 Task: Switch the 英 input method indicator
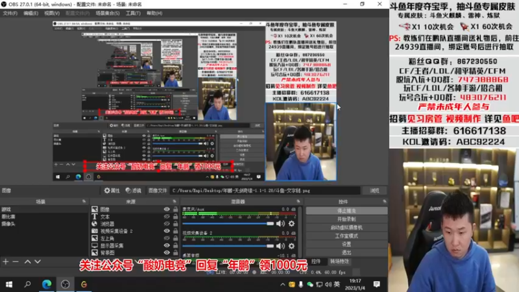tap(337, 284)
